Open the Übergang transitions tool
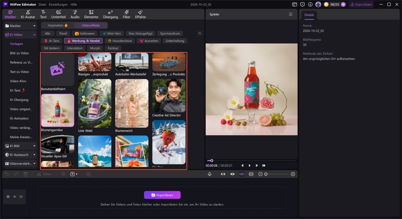402x219 pixels. [x=110, y=15]
